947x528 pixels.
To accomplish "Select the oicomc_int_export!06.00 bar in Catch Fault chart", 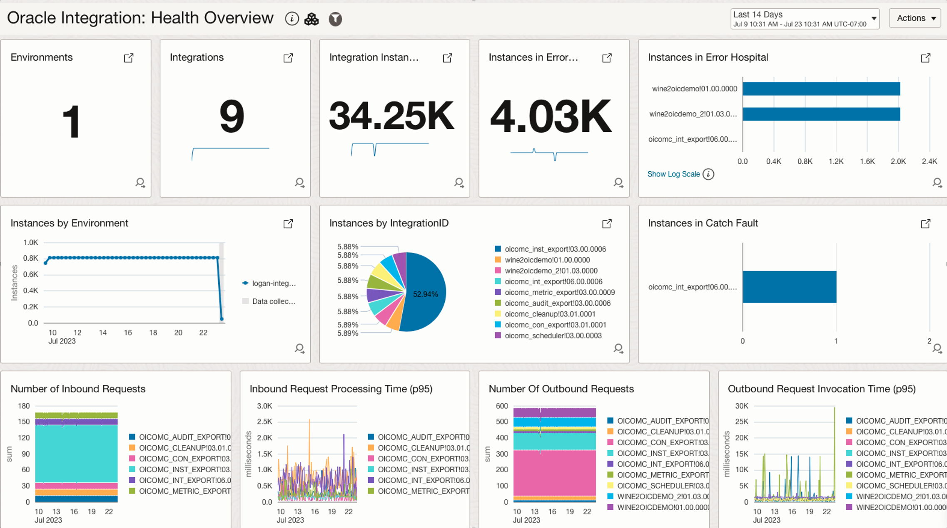I will click(789, 287).
